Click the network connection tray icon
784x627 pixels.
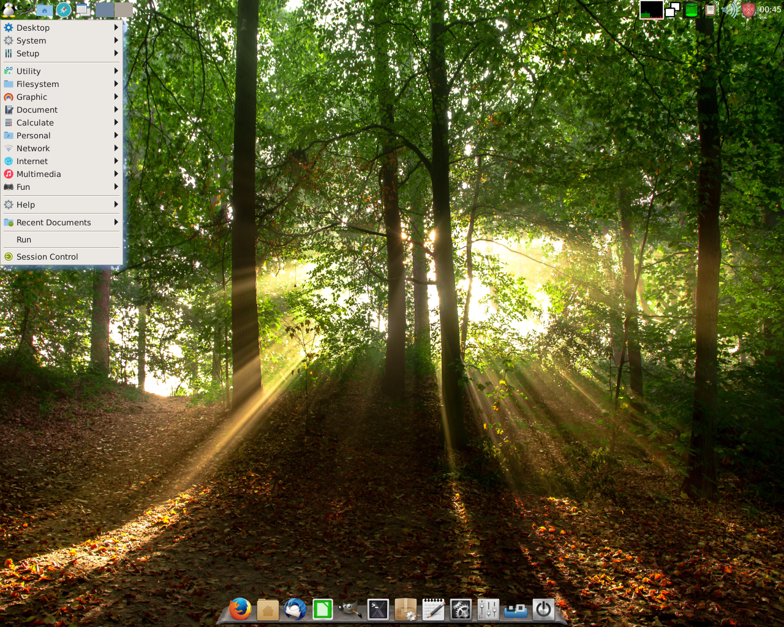pyautogui.click(x=673, y=10)
